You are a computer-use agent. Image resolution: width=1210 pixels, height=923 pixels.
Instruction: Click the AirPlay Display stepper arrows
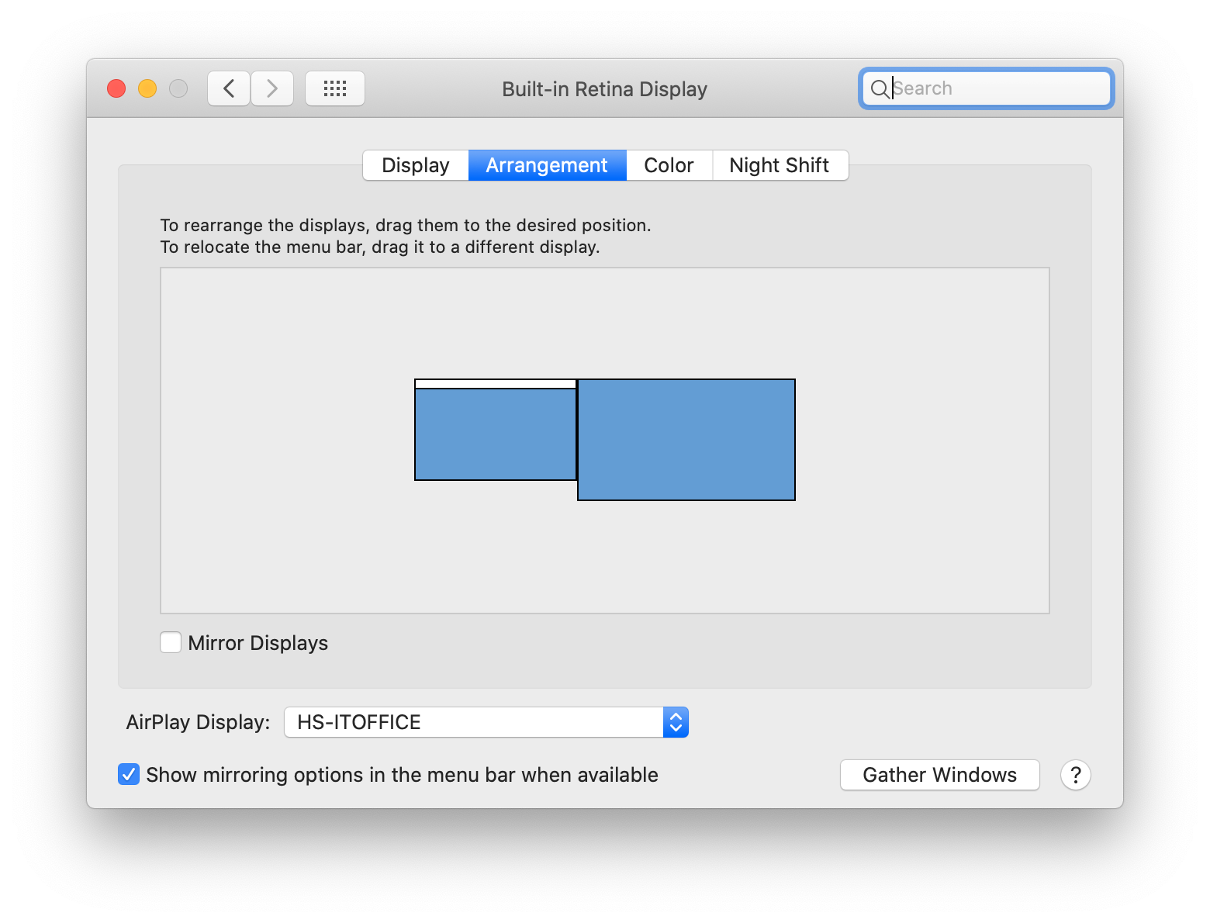tap(676, 722)
